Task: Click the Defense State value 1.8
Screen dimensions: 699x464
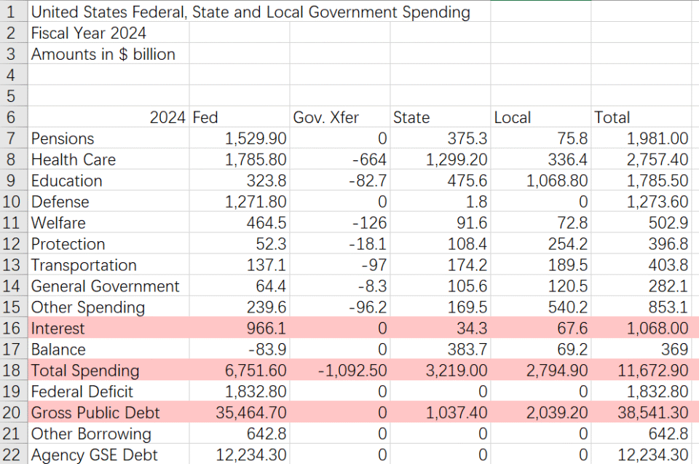Action: [x=441, y=201]
